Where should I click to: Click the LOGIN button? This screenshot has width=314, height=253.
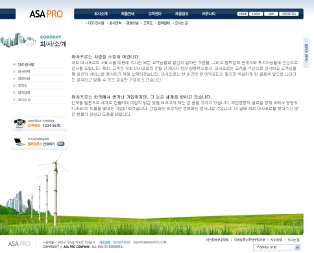256,14
